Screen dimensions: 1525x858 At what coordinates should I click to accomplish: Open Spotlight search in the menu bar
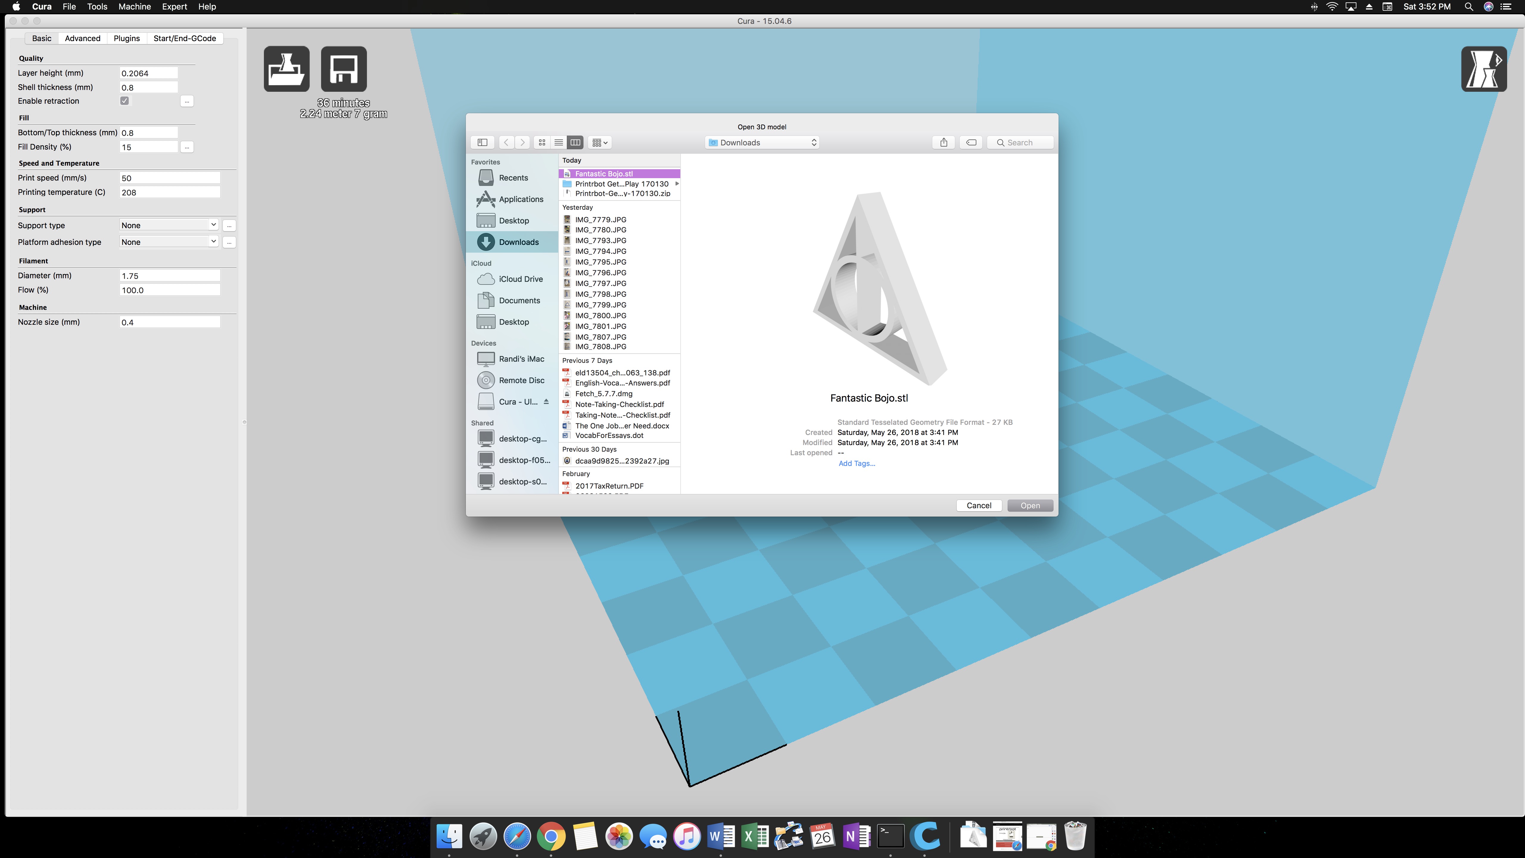click(x=1468, y=7)
